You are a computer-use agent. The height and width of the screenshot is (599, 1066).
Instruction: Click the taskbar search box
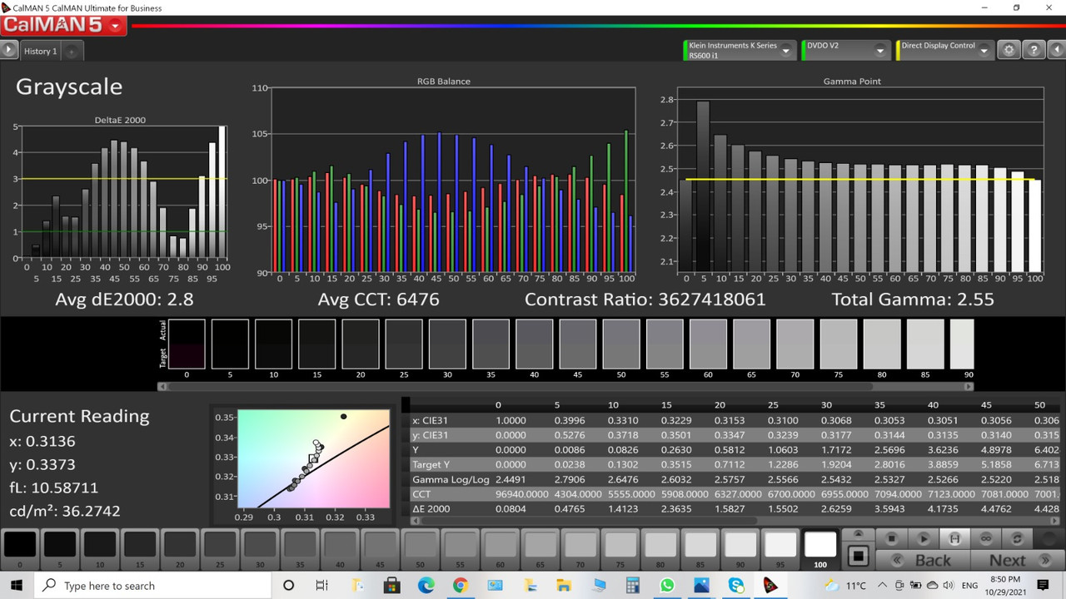(x=153, y=586)
